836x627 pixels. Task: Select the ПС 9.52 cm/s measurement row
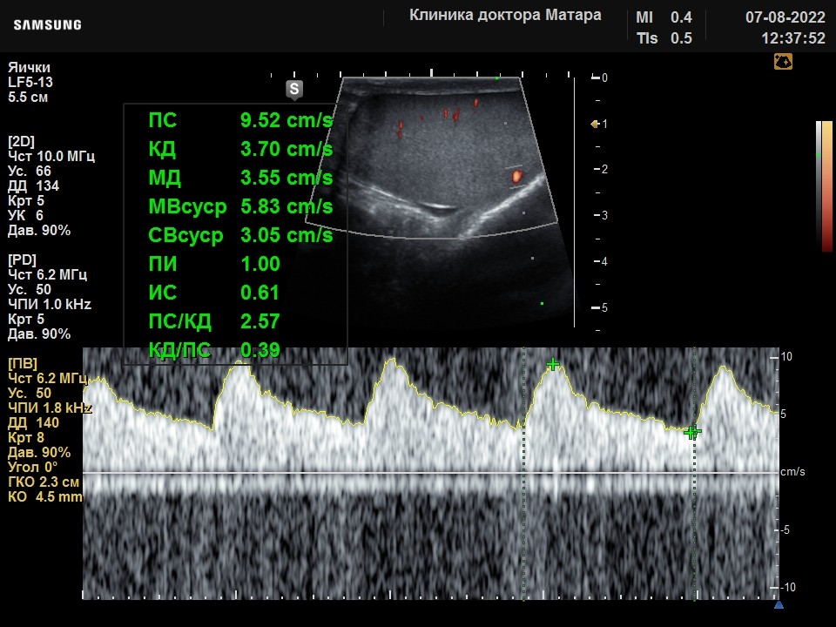point(240,120)
